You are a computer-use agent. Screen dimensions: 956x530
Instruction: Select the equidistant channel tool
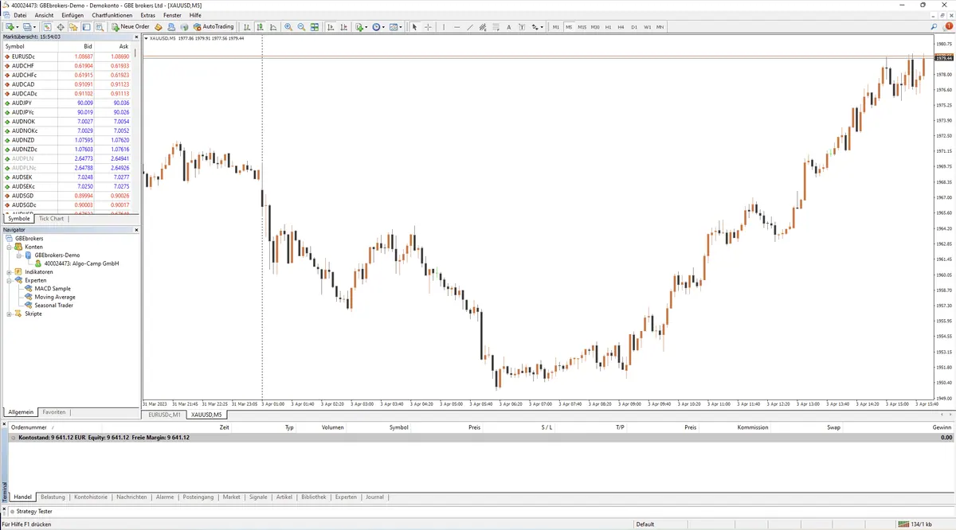483,26
